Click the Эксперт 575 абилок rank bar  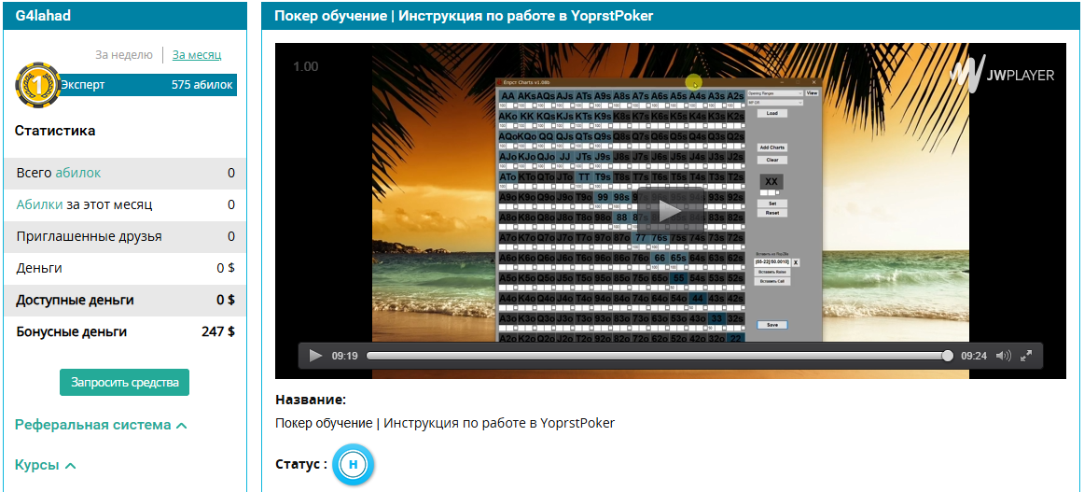(146, 85)
